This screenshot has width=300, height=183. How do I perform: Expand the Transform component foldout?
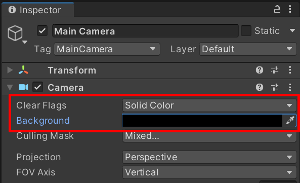click(x=10, y=70)
